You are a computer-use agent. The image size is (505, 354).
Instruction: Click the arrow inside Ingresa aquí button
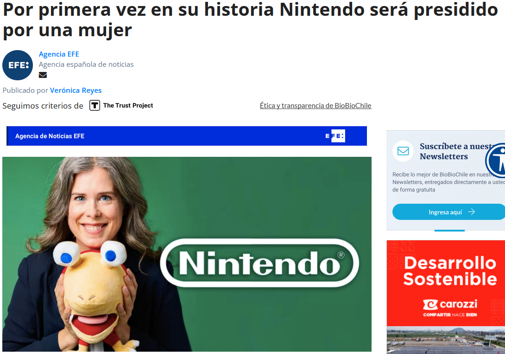tap(472, 212)
